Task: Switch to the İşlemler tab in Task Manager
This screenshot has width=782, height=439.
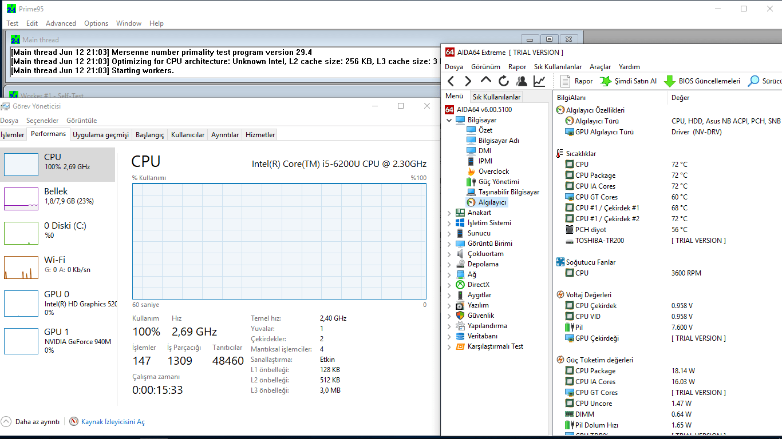Action: 13,135
